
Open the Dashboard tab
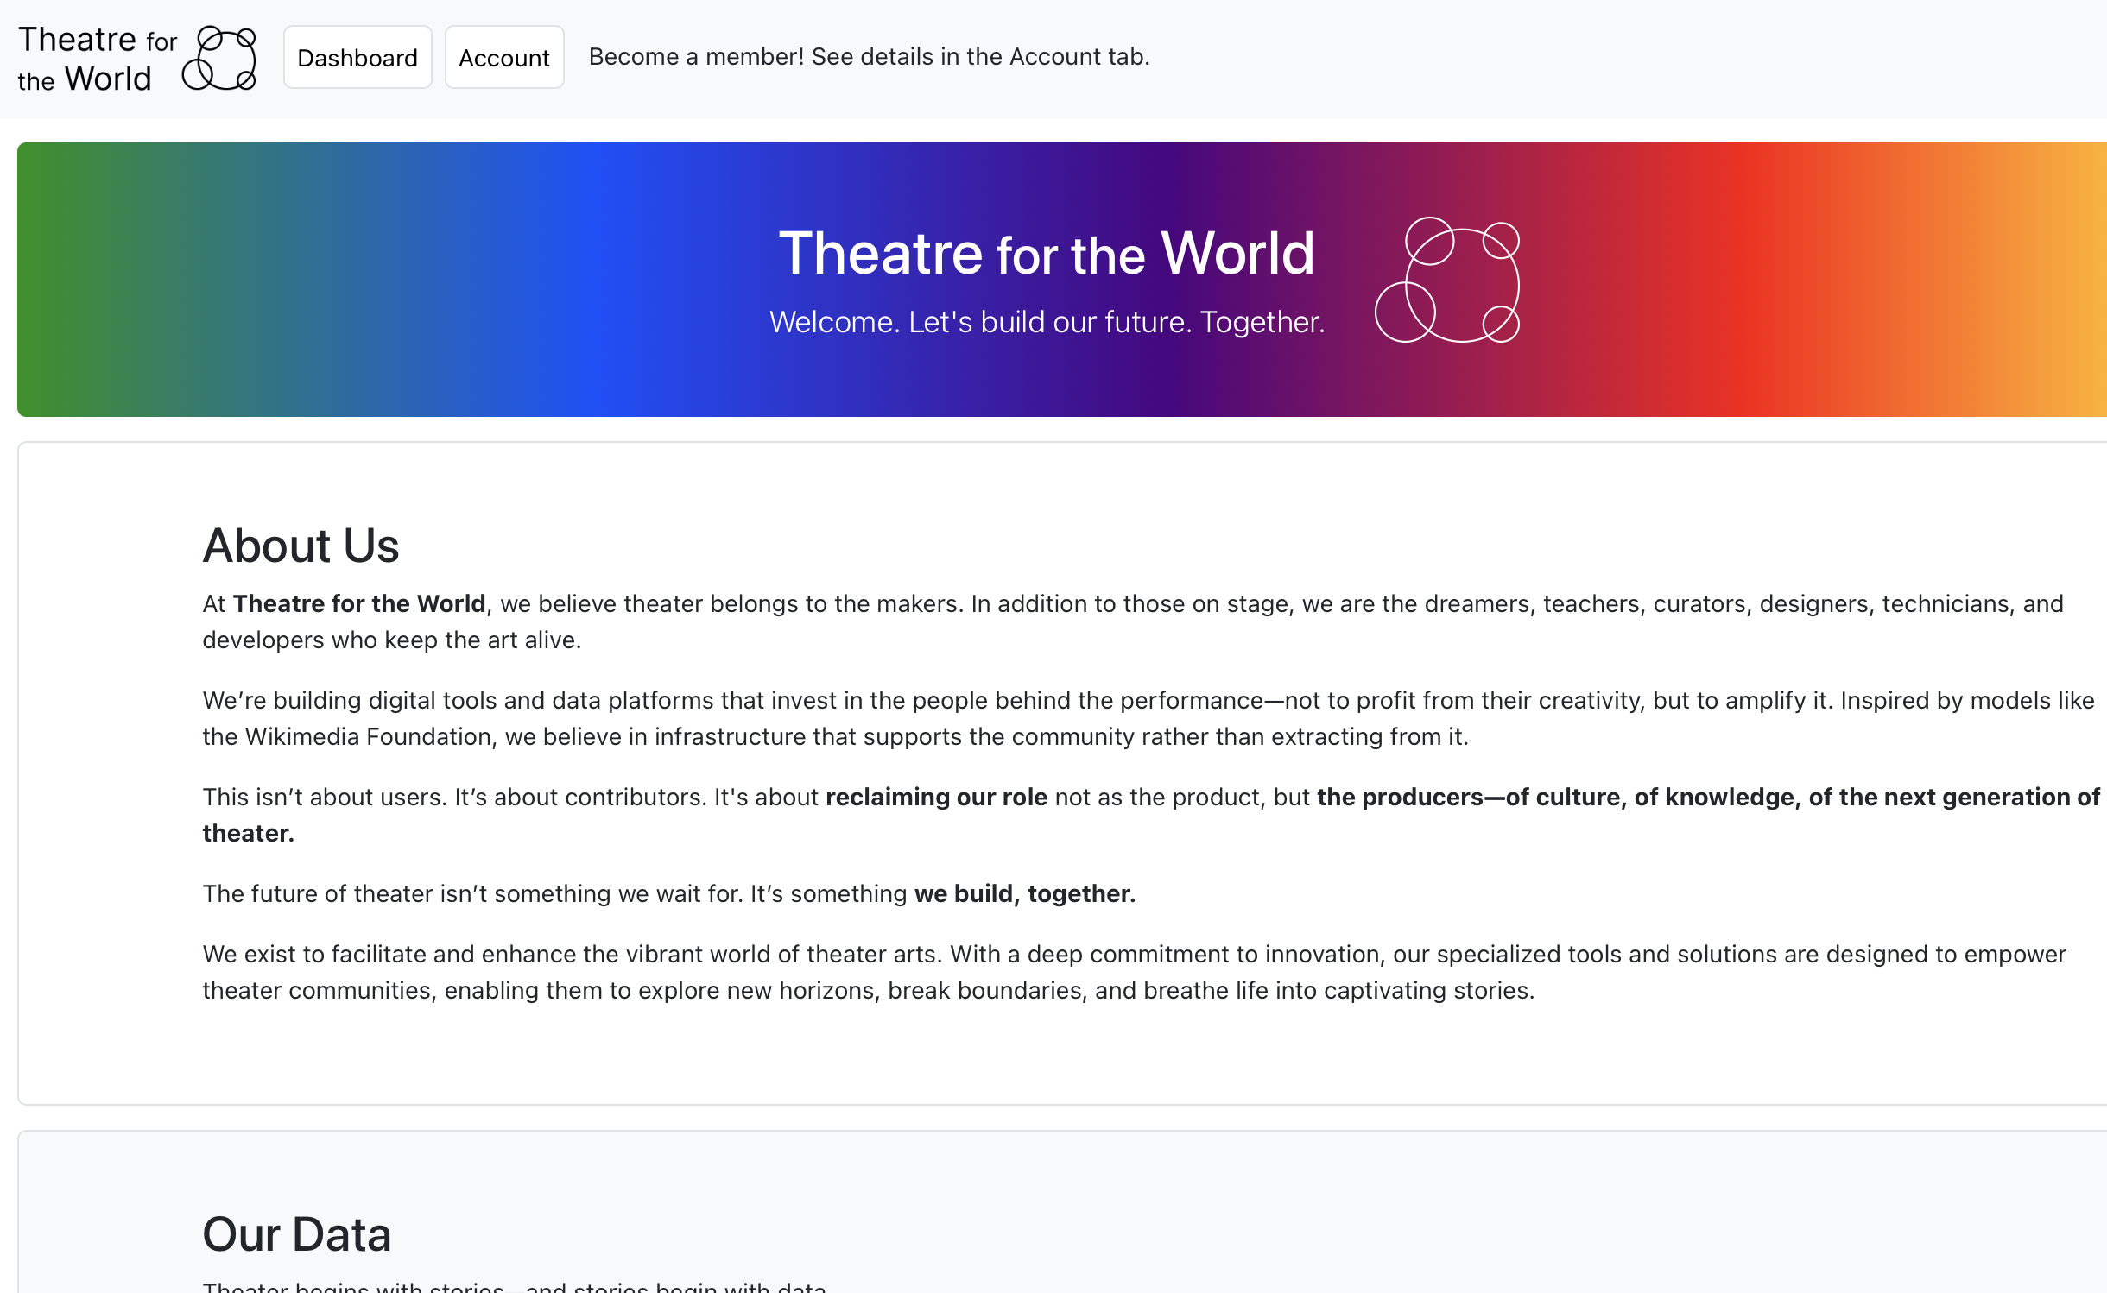(357, 58)
